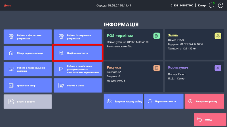
Task: Click the red Завершити роботу button
Action: (204, 101)
